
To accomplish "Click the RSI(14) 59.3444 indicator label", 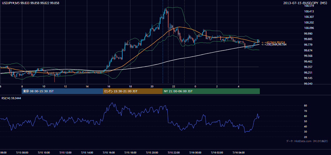I will [x=11, y=98].
